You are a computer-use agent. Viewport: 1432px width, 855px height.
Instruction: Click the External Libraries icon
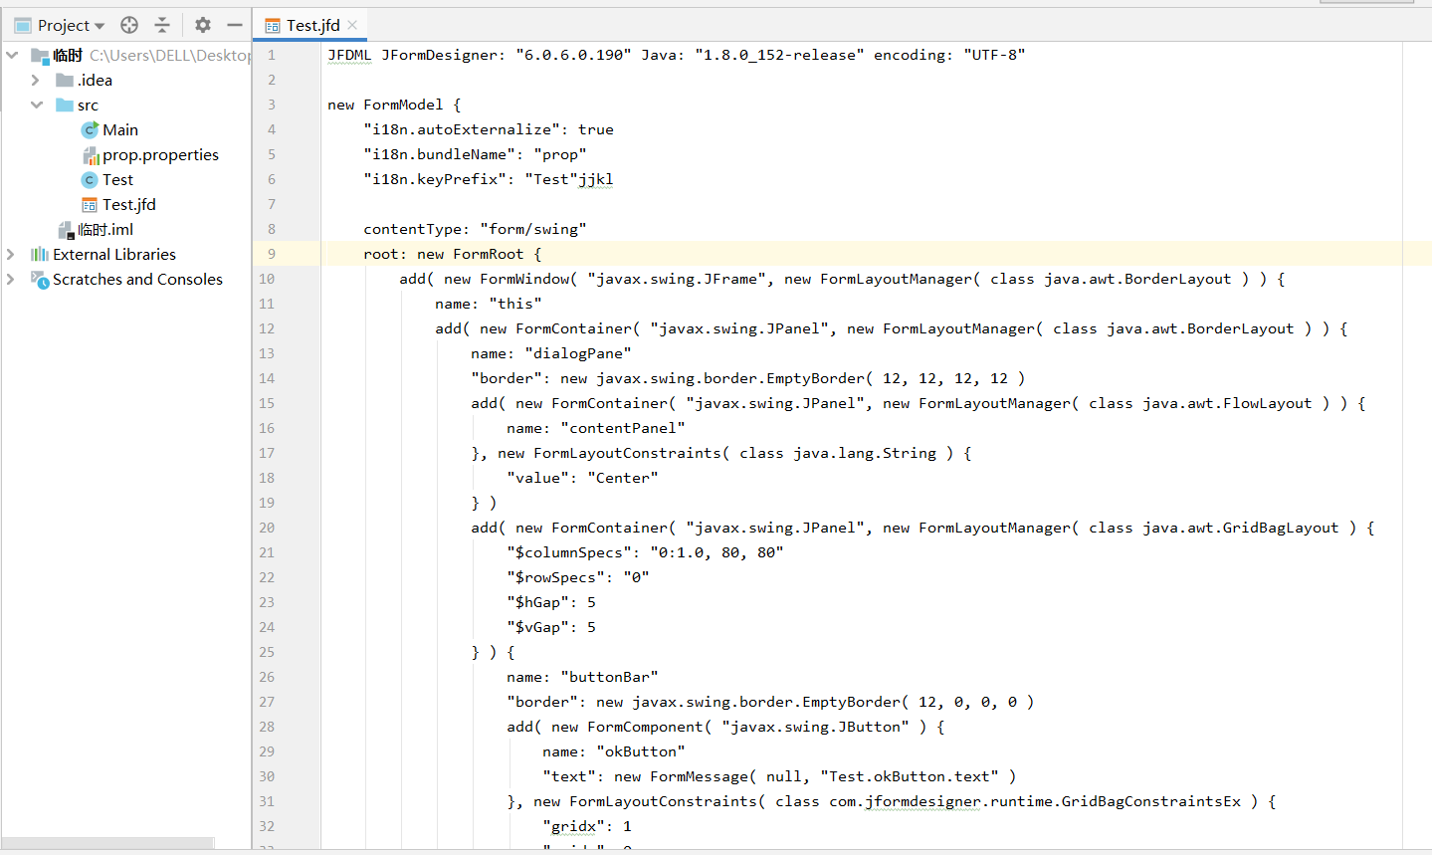pos(40,254)
